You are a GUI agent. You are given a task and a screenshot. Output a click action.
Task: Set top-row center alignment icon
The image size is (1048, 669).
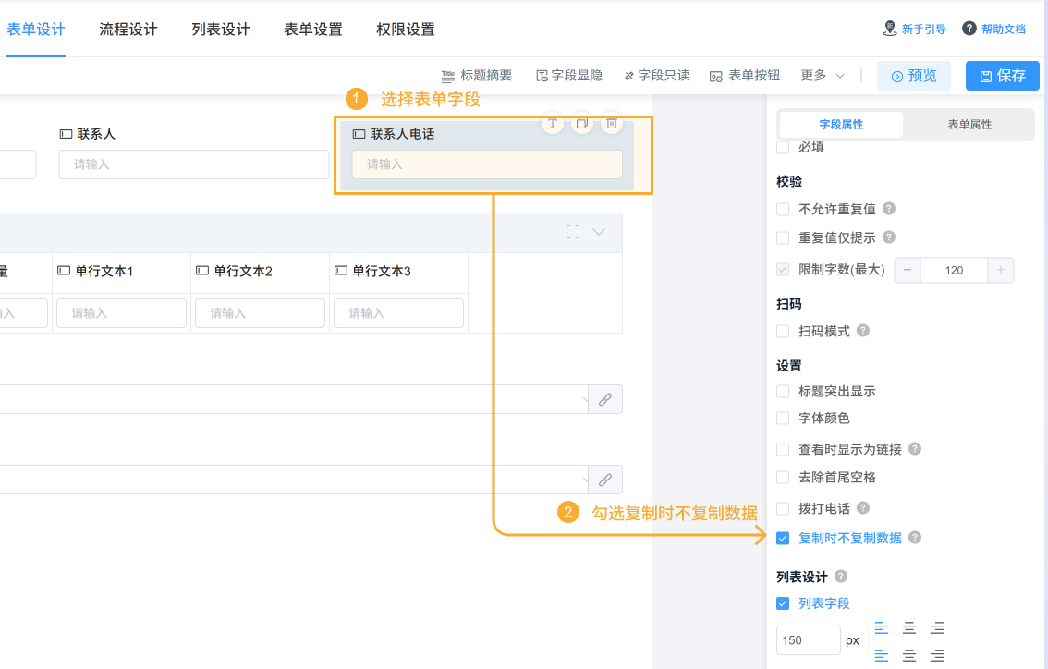[x=909, y=627]
